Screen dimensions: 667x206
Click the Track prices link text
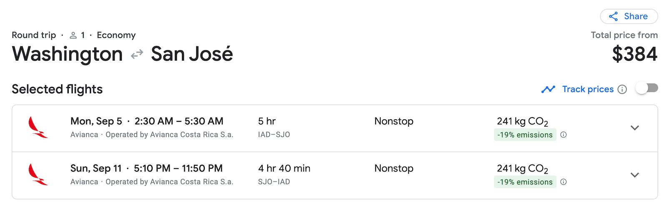pyautogui.click(x=588, y=89)
